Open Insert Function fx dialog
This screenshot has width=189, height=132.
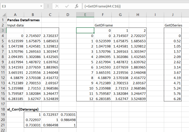[x=76, y=6]
